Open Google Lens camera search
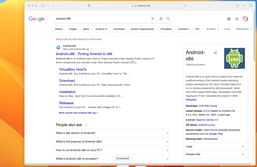Viewport: 257px width, 167px height. (x=161, y=19)
